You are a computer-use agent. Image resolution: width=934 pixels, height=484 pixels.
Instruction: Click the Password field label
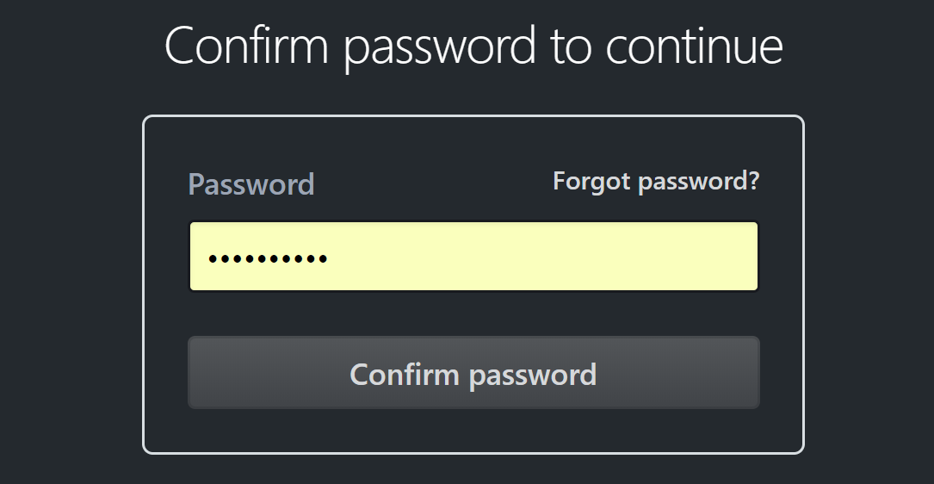251,184
